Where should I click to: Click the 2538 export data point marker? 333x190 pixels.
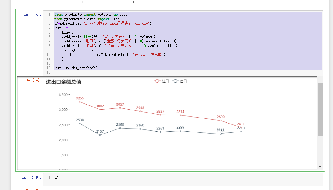click(x=80, y=123)
